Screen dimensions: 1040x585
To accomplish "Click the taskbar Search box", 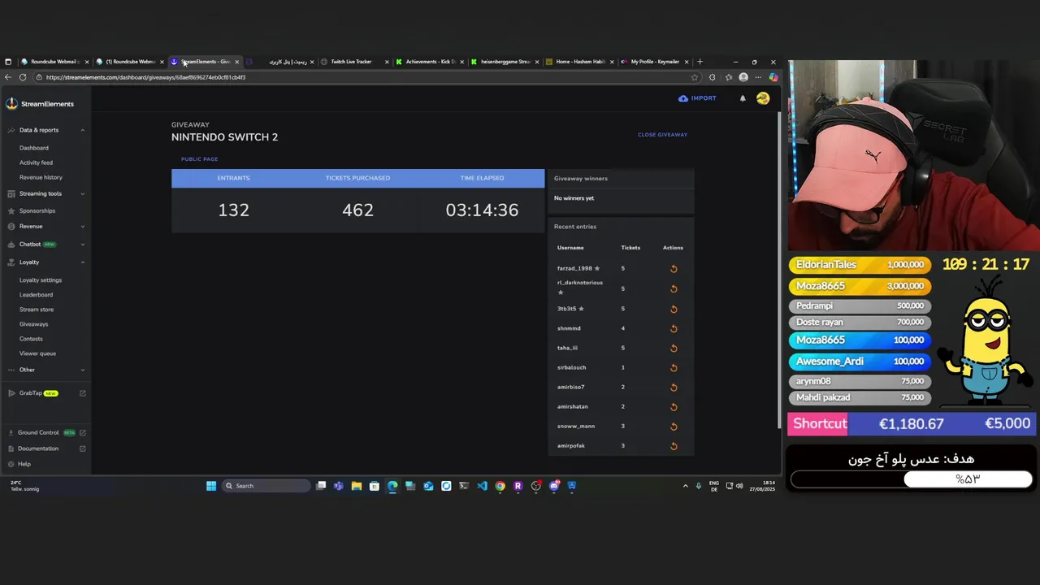I will click(266, 486).
